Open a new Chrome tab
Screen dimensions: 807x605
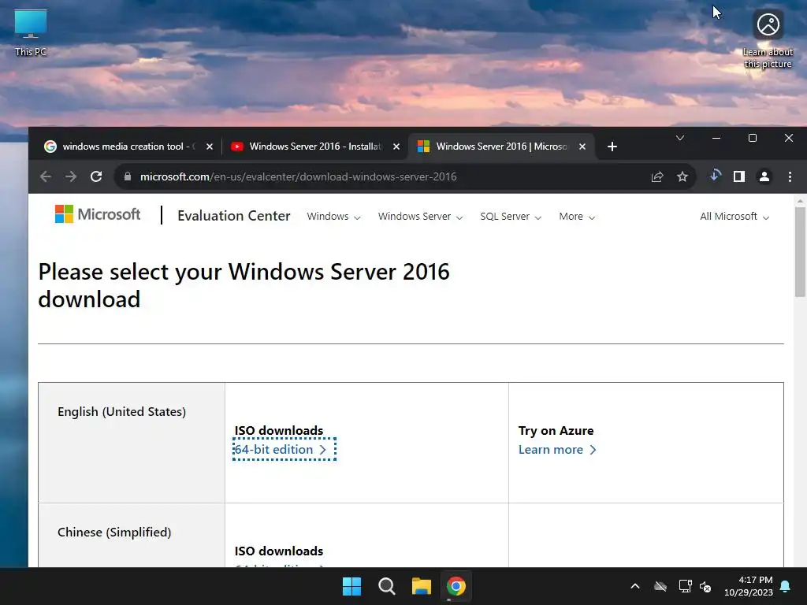coord(612,147)
